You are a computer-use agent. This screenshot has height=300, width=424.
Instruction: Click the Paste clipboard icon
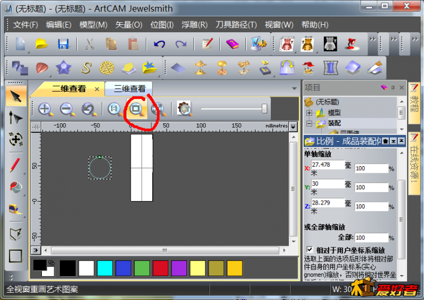pyautogui.click(x=133, y=44)
